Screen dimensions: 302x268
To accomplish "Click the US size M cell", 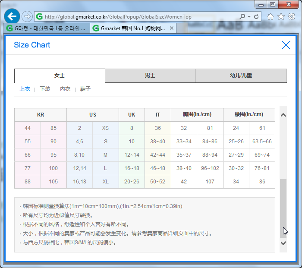I will click(106, 155).
